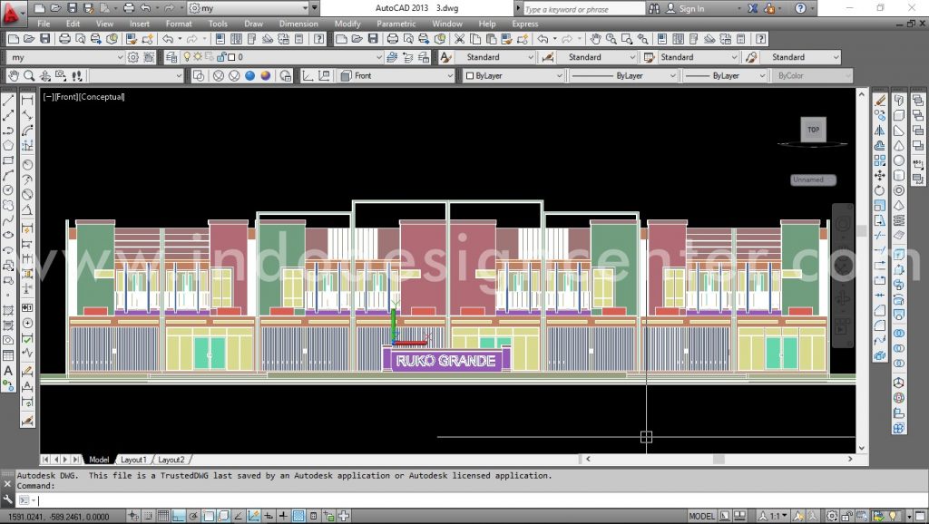
Task: Toggle Polar Tracking in status bar
Action: 194,517
